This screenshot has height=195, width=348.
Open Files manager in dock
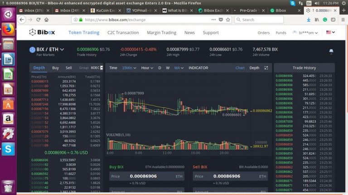(x=8, y=44)
